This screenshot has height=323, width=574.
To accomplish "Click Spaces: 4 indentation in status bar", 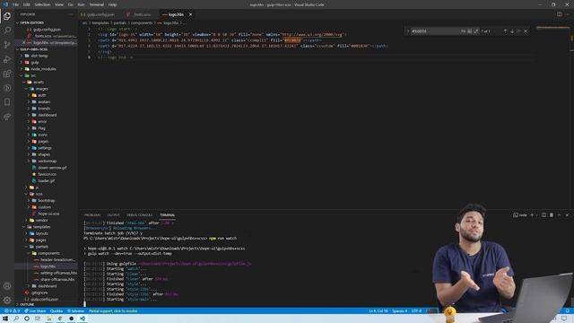I will 399,311.
